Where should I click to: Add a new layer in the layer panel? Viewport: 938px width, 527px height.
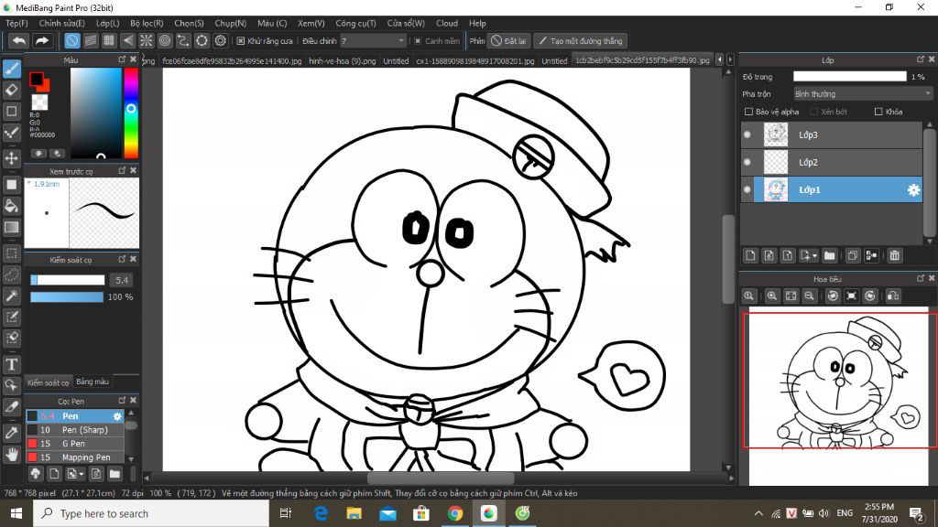coord(751,256)
